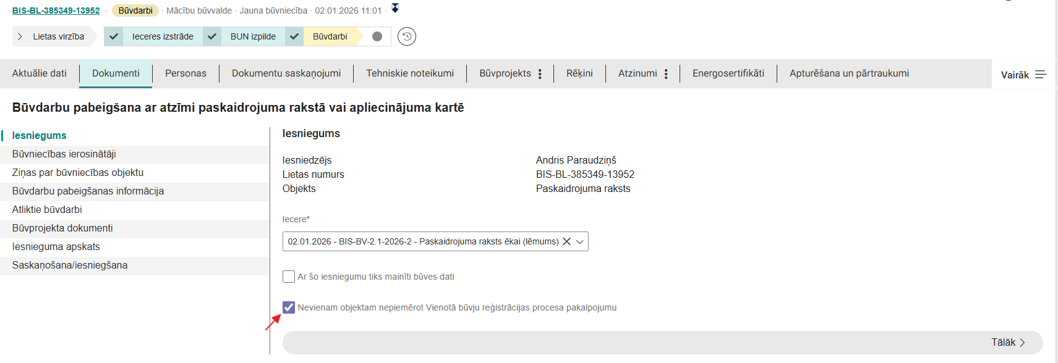
Task: Click the Iecere dropdown arrow
Action: click(580, 241)
